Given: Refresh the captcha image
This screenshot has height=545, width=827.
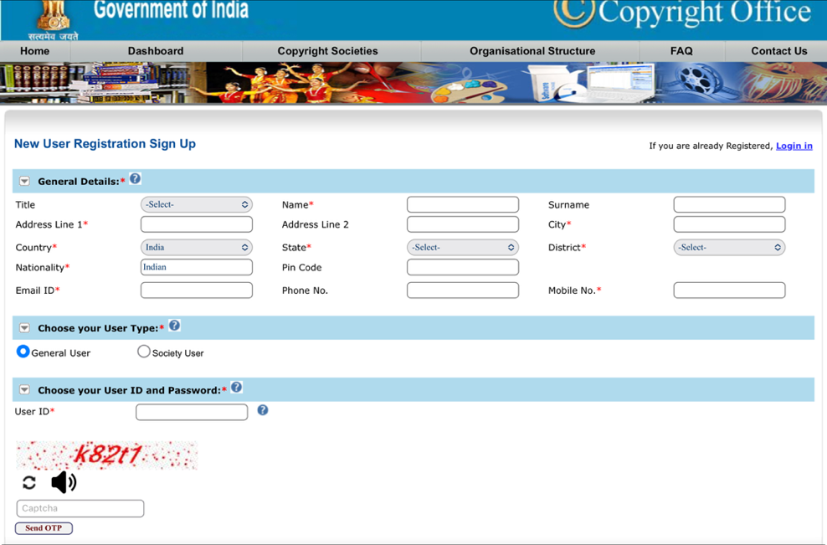Looking at the screenshot, I should tap(29, 482).
